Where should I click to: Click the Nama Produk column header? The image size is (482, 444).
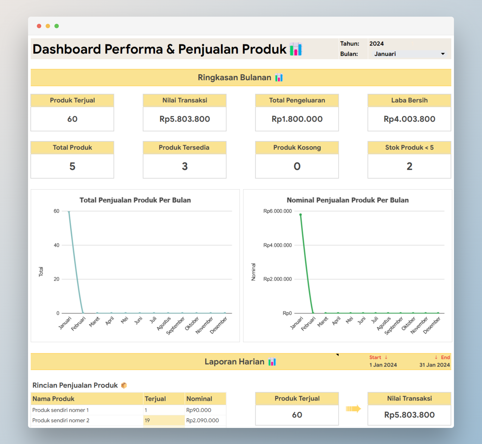pyautogui.click(x=87, y=399)
